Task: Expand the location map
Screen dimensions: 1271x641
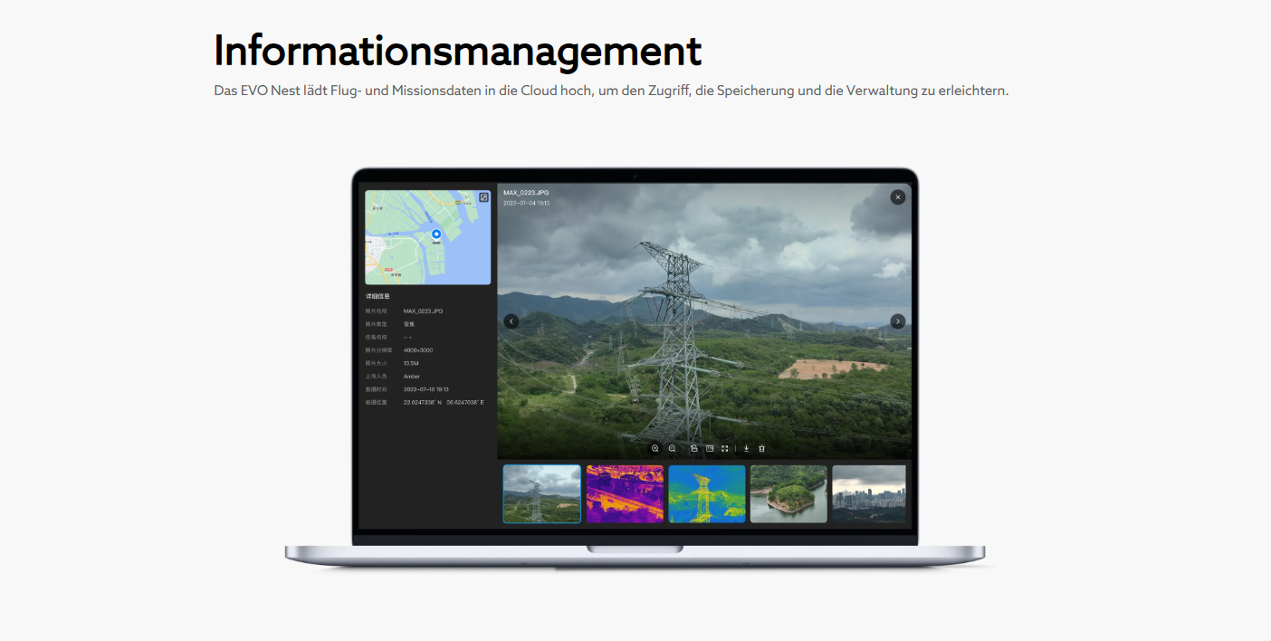Action: [483, 197]
